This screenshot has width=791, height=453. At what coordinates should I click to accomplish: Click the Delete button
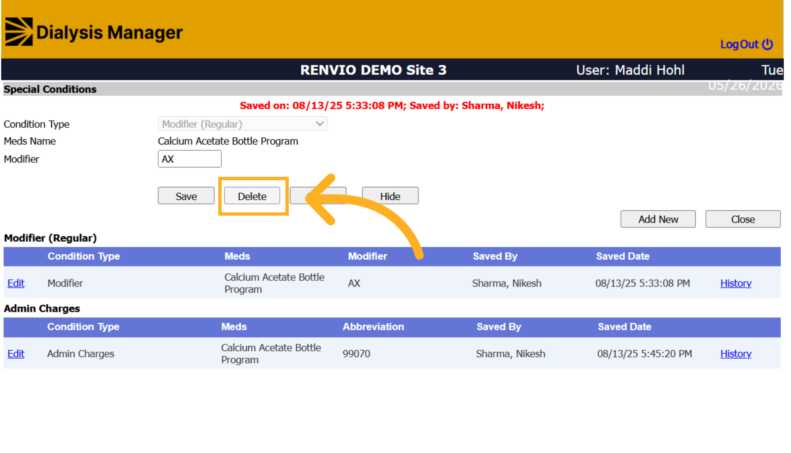[x=252, y=196]
